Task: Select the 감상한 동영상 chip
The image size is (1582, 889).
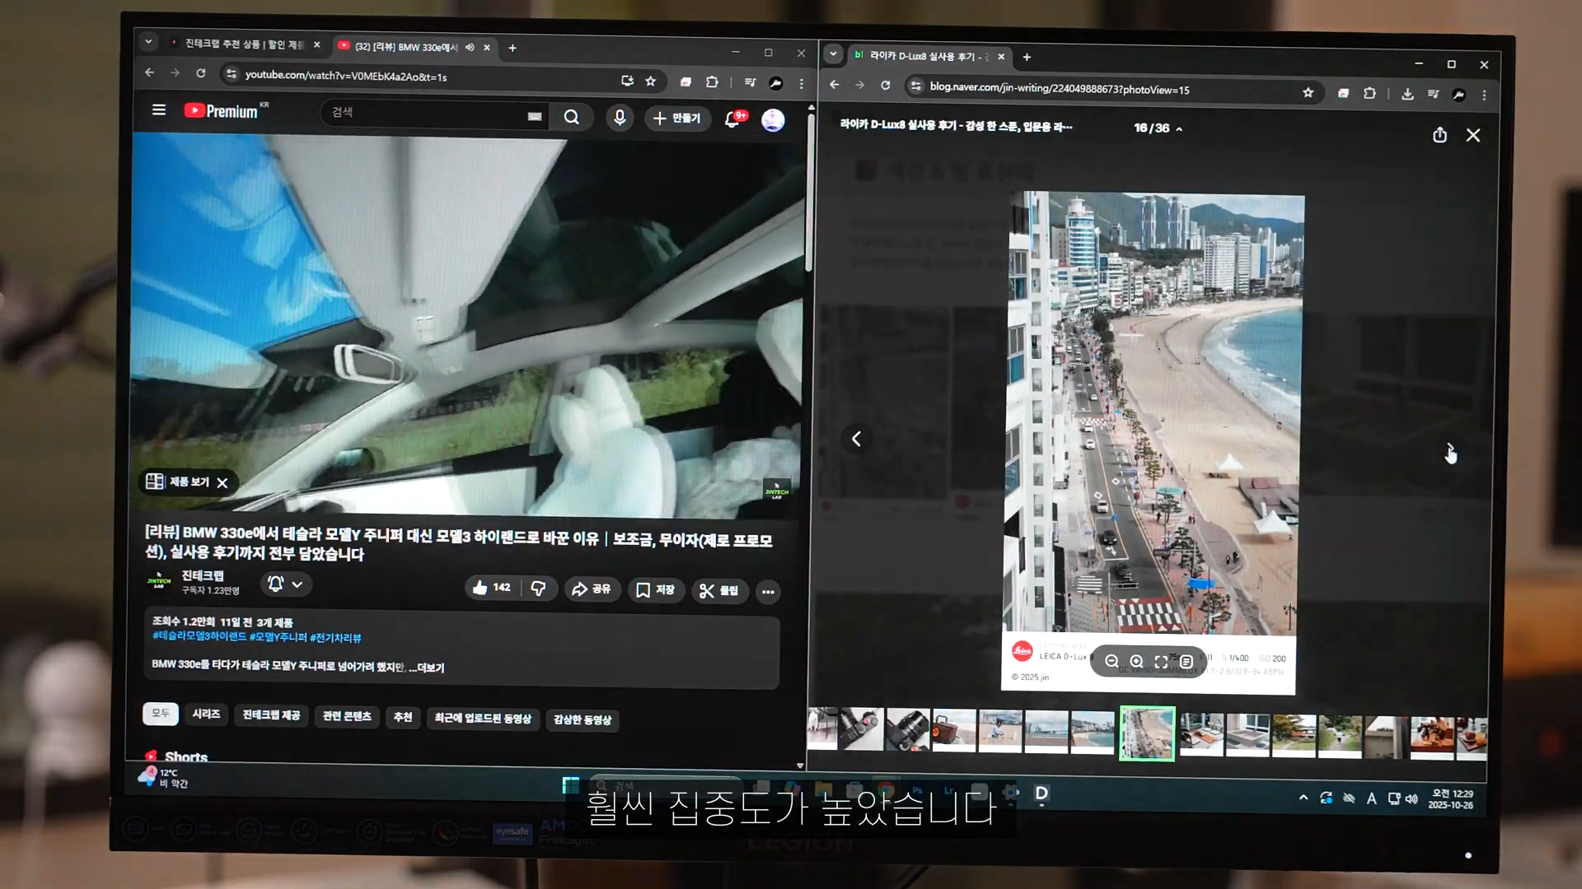Action: [583, 719]
